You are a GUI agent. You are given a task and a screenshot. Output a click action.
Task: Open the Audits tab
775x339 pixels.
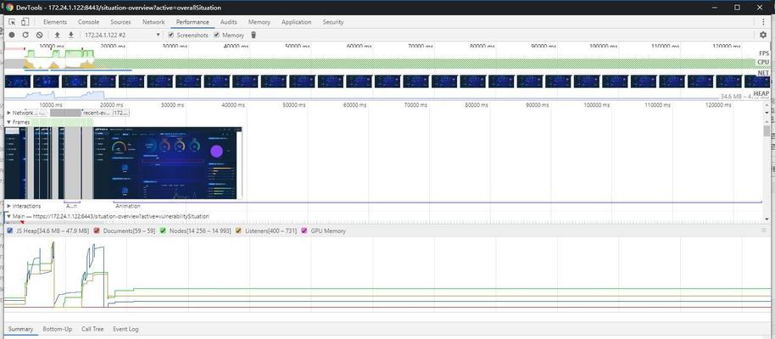(x=228, y=22)
